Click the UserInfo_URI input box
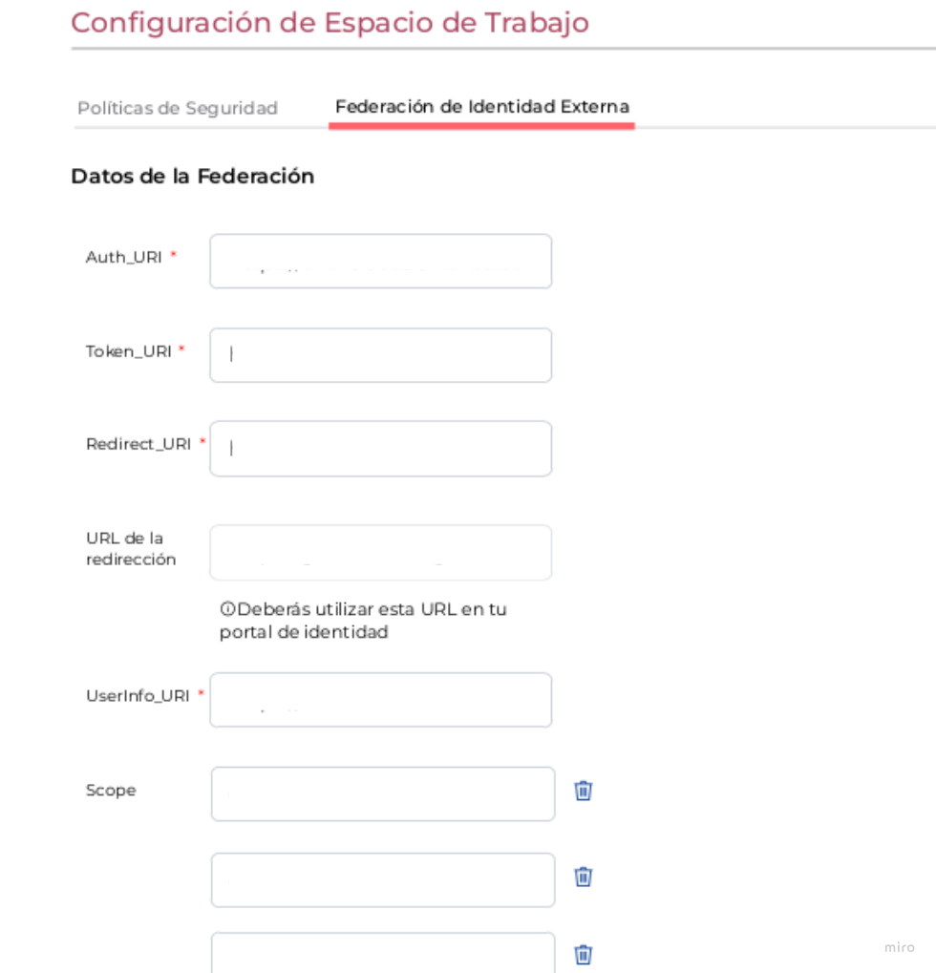 pos(380,700)
